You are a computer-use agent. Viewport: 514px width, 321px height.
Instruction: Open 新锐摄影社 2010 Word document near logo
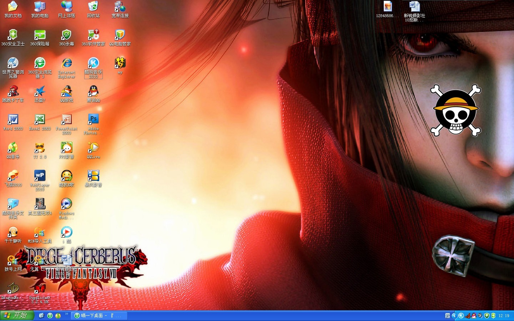[66, 265]
